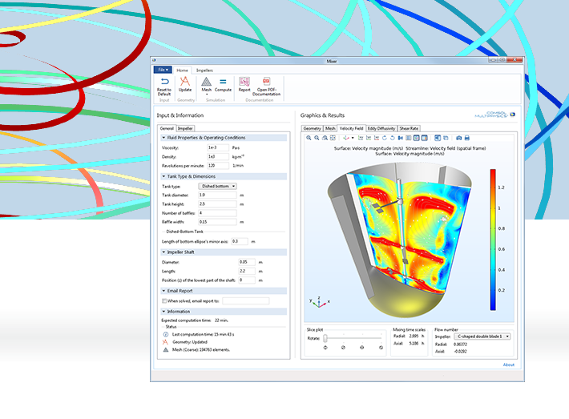Open PDF Documentation from the ribbon

point(266,81)
